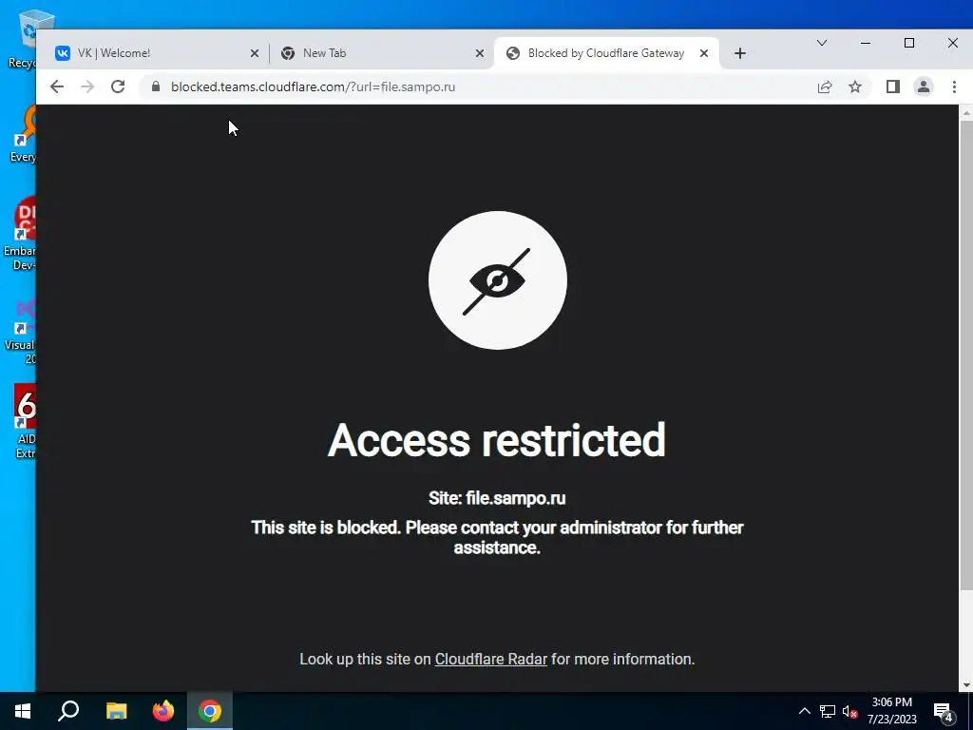Screen dimensions: 973x730
Task: Close the VK Welcome tab
Action: click(255, 53)
